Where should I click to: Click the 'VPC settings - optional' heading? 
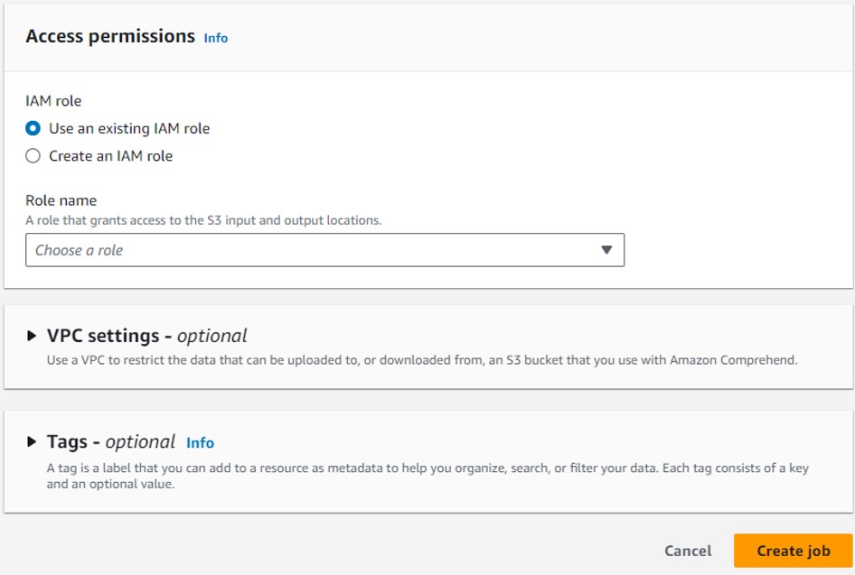click(146, 336)
